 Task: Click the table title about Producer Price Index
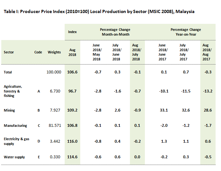[99, 11]
